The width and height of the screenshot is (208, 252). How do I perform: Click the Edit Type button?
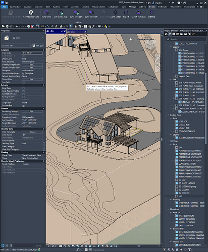tap(38, 46)
